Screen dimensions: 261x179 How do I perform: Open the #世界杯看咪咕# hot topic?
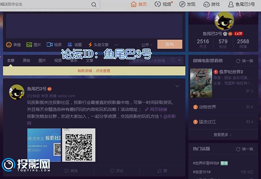[206, 163]
